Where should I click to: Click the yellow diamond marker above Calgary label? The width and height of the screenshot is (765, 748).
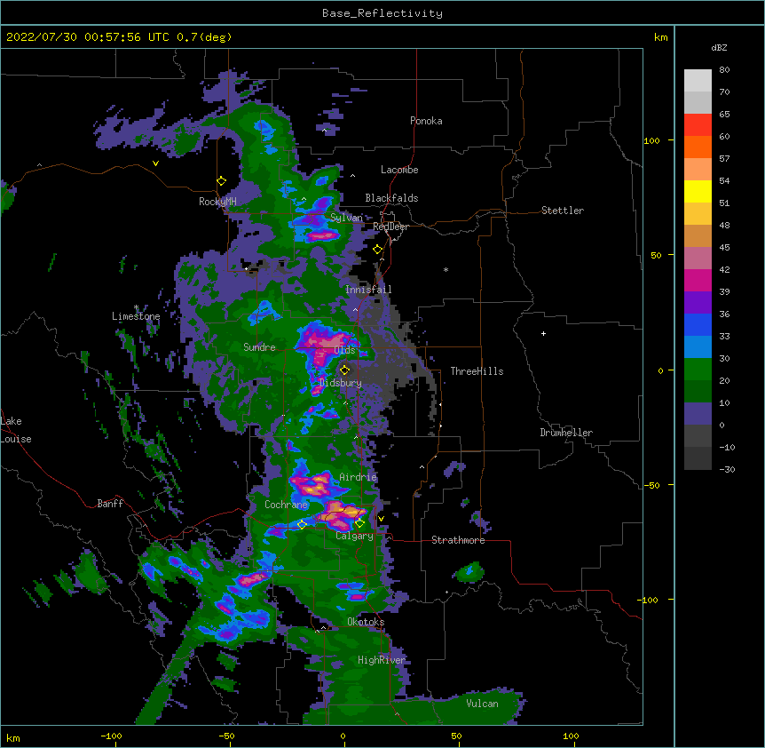pyautogui.click(x=359, y=523)
